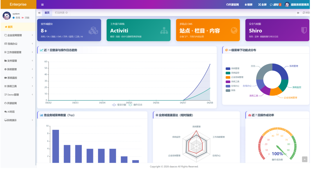Expand the 工作流程管理 chevron
The height and width of the screenshot is (169, 314).
(x=33, y=52)
